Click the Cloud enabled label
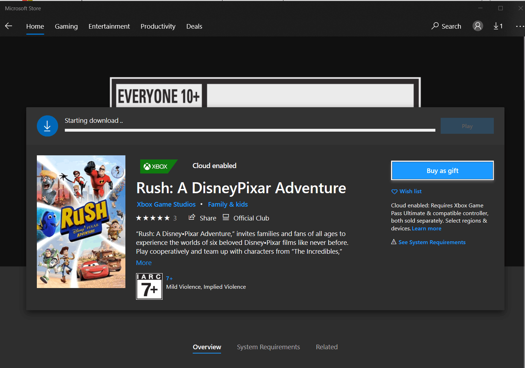 tap(214, 166)
